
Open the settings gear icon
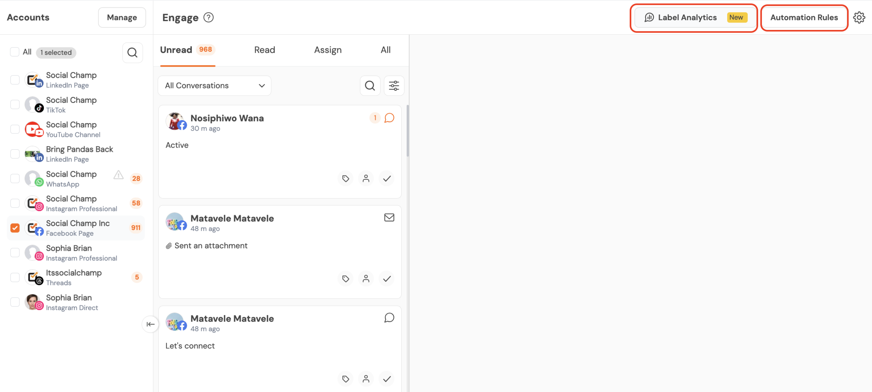click(859, 17)
